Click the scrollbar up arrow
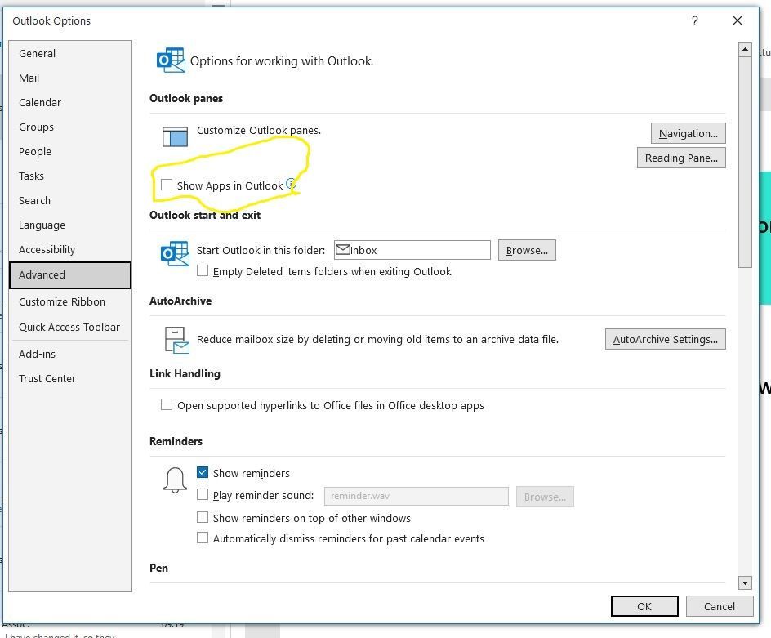 (745, 49)
